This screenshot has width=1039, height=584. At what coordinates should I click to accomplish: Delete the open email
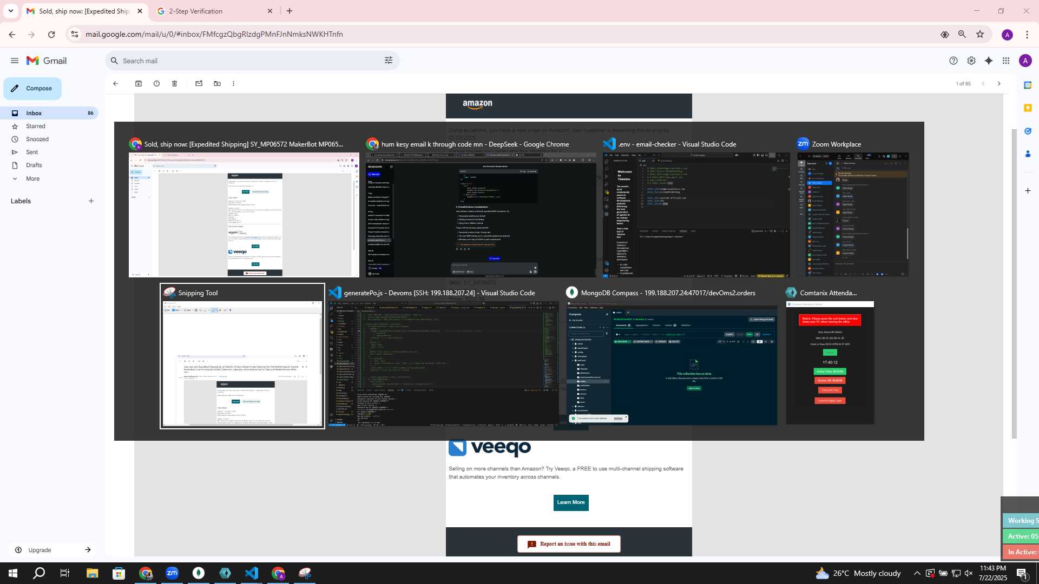pos(174,84)
